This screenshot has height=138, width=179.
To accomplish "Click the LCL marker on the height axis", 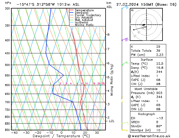I will click(112, 121).
